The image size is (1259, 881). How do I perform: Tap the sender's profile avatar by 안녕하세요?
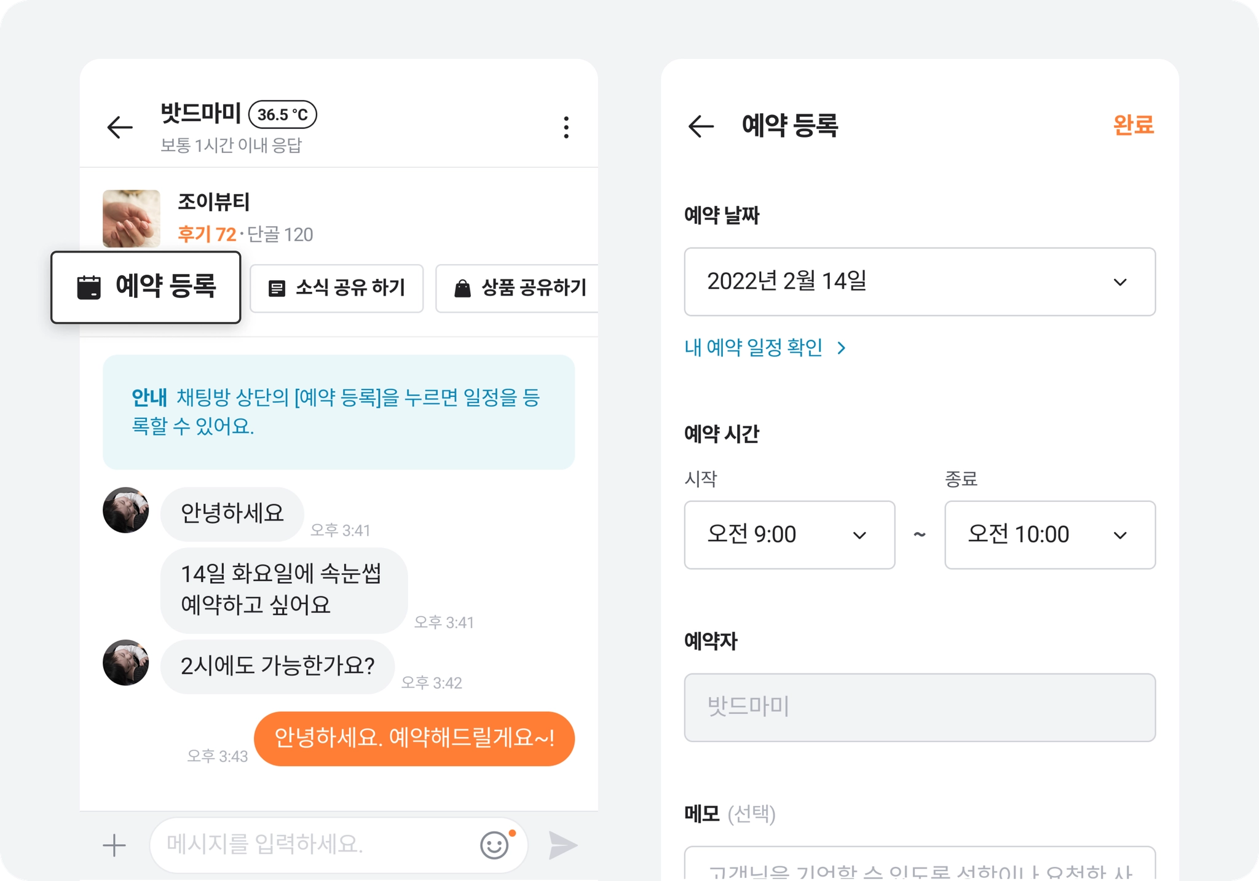(x=126, y=510)
